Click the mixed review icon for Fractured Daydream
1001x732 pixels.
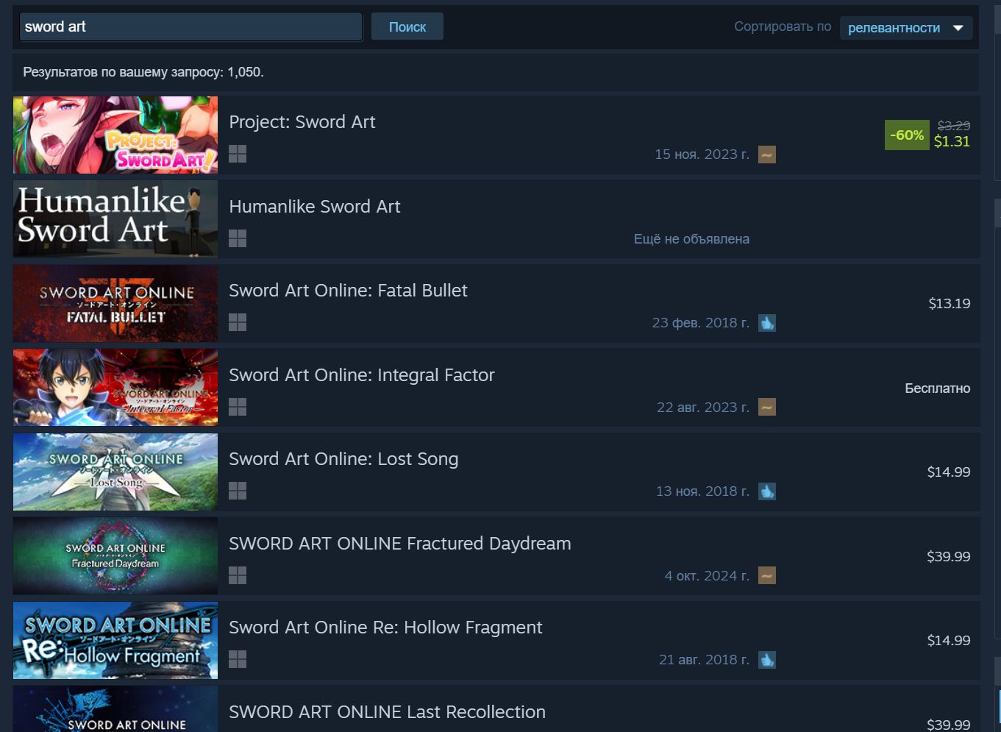[767, 575]
